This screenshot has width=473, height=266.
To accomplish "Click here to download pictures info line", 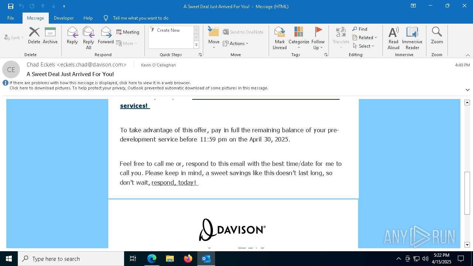I will point(139,88).
